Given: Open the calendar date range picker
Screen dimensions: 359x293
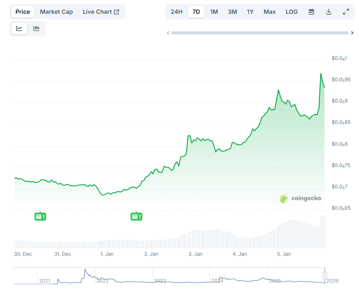Looking at the screenshot, I should click(311, 11).
